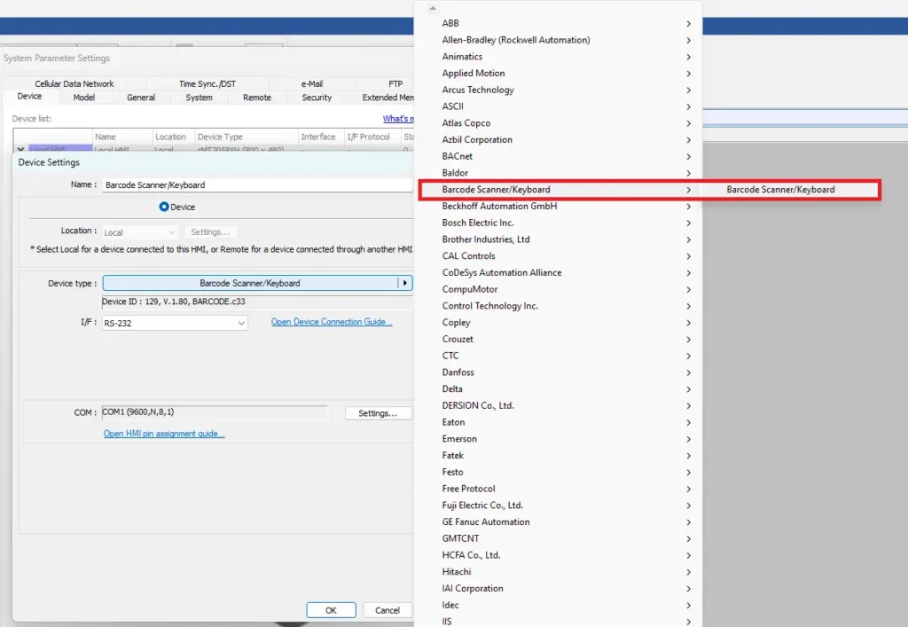This screenshot has width=908, height=627.
Task: Open the Device type picker arrow
Action: click(x=404, y=282)
